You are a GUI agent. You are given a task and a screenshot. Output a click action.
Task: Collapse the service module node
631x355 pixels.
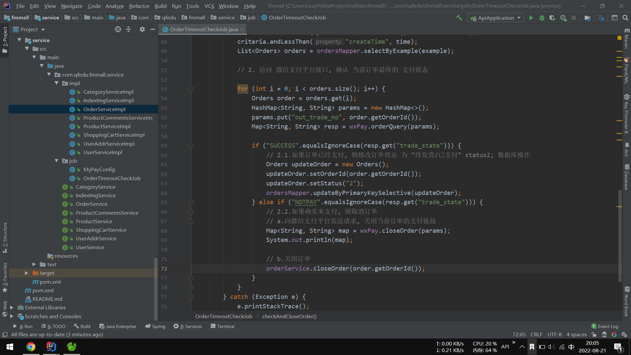pyautogui.click(x=19, y=40)
